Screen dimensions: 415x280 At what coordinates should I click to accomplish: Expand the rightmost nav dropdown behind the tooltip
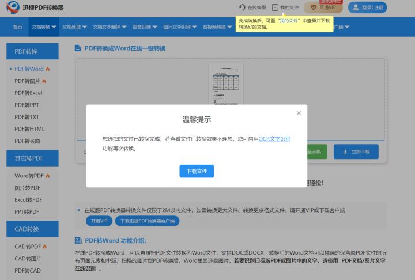coord(341,27)
